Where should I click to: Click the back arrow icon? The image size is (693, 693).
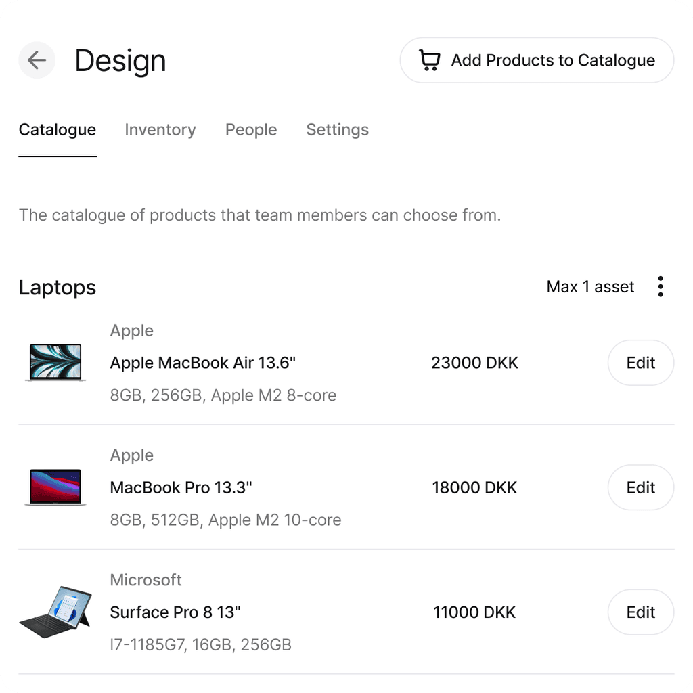pos(37,60)
